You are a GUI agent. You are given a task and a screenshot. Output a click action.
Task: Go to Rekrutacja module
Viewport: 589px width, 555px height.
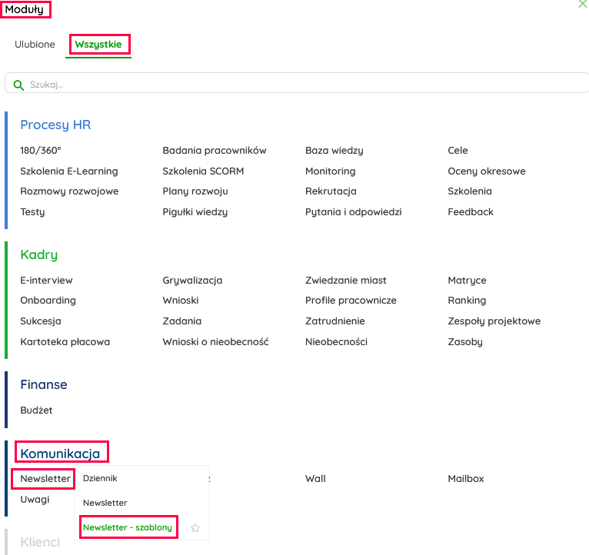coord(331,191)
